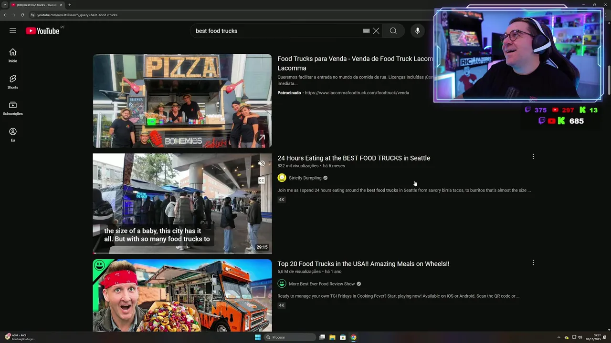Open Microsoft Store from the taskbar
Screen dimensions: 611x343
coord(343,337)
